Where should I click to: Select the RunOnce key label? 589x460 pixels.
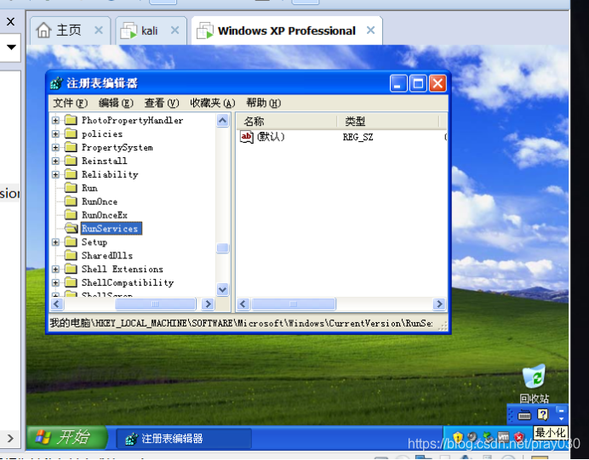click(x=100, y=202)
